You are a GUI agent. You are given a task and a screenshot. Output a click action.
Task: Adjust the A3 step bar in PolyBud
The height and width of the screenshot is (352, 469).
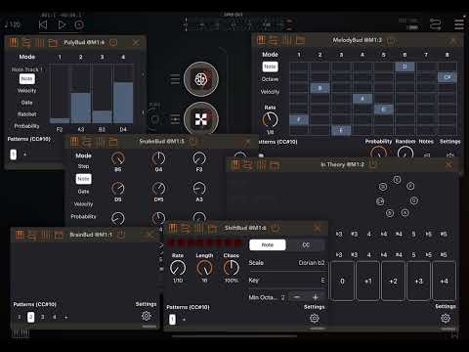click(x=81, y=109)
